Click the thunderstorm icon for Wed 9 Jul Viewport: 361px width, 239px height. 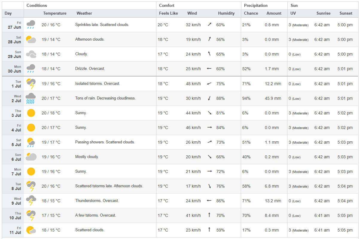tap(31, 201)
